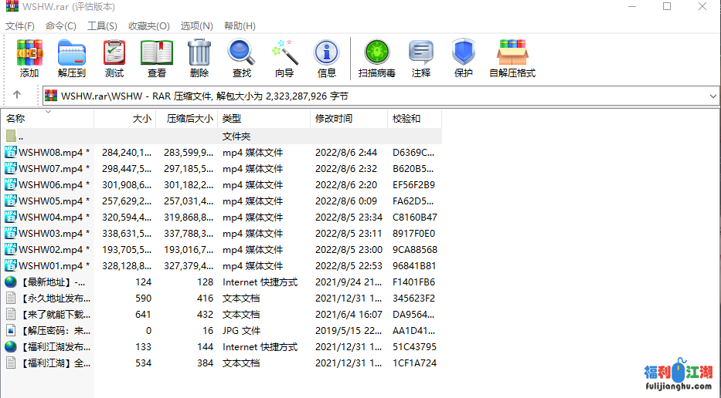Click the Extract To (解压到) icon
This screenshot has height=398, width=721.
[72, 58]
